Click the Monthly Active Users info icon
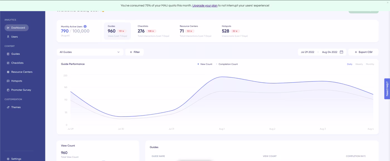390x161 pixels. pyautogui.click(x=85, y=26)
